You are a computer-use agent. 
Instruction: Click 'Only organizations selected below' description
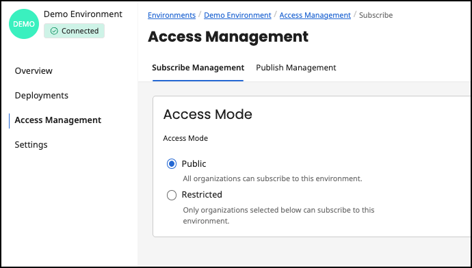(x=278, y=215)
